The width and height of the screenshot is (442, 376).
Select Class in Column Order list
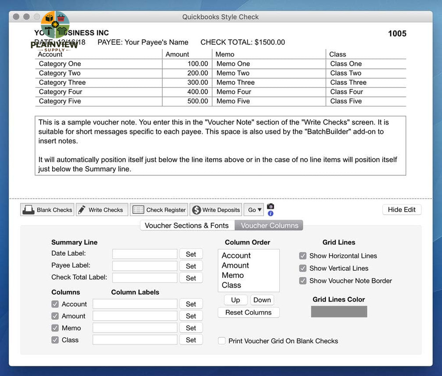(232, 285)
